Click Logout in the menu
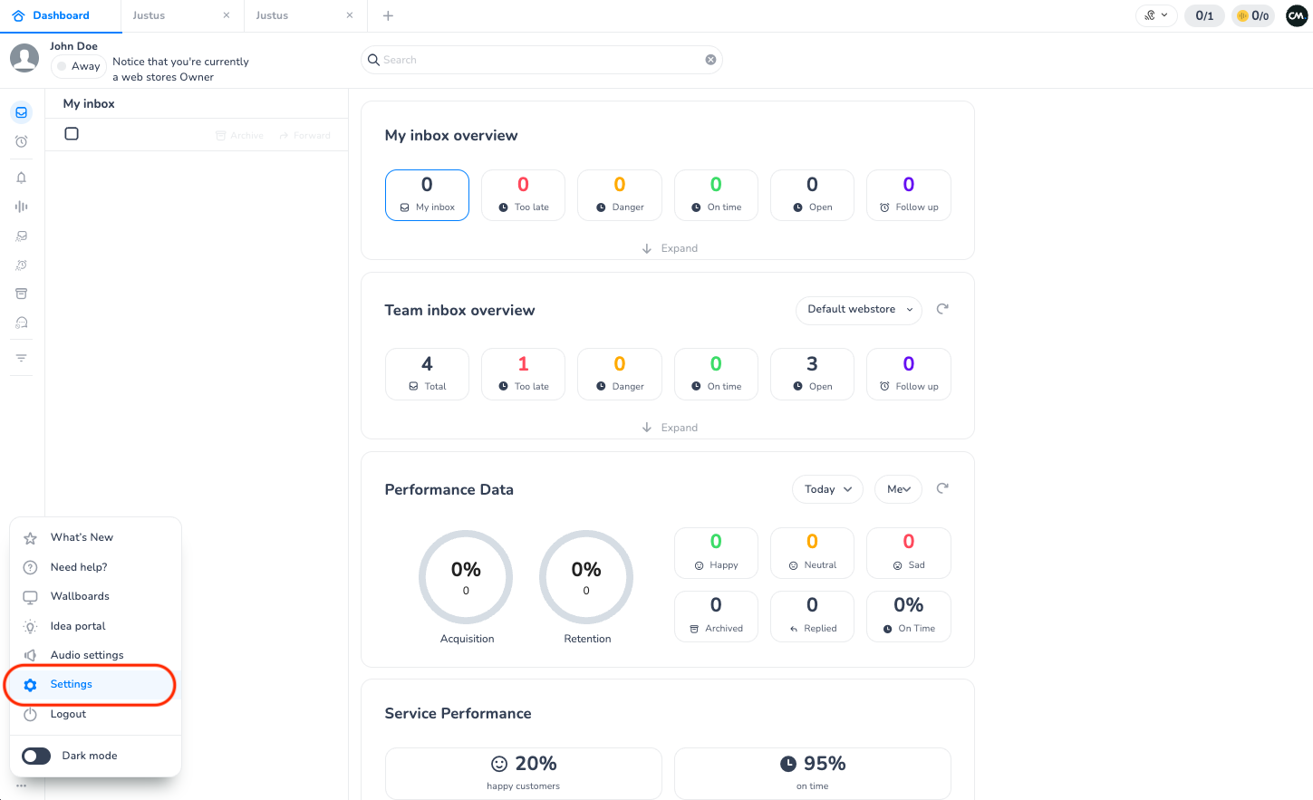The width and height of the screenshot is (1313, 800). 68,714
